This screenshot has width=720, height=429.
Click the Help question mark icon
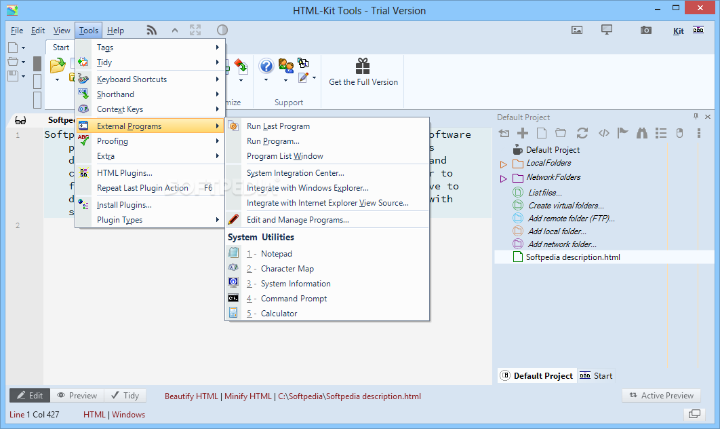(266, 67)
